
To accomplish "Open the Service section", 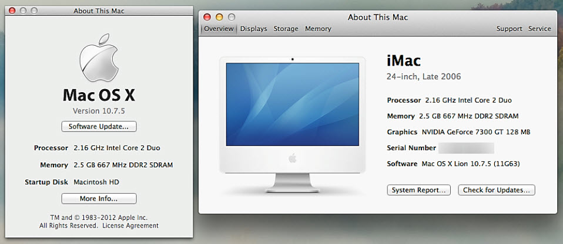I will pos(539,29).
